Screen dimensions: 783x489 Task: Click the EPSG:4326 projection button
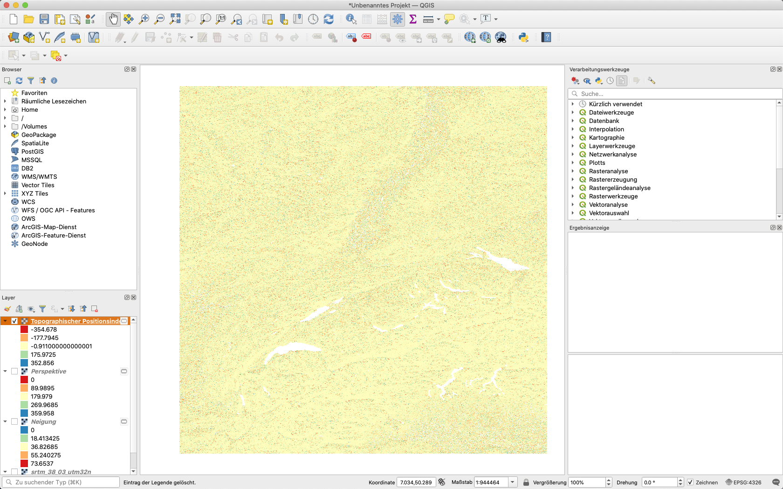coord(743,482)
